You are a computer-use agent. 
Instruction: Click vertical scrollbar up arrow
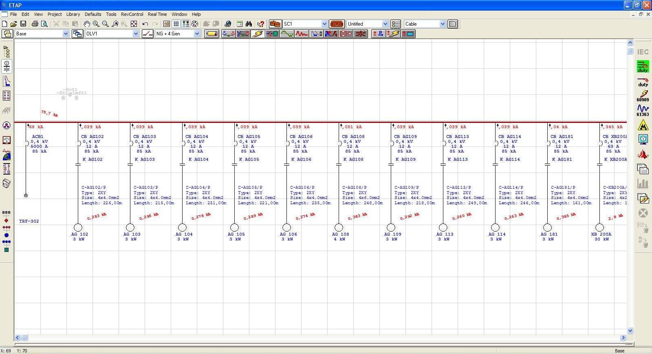click(630, 42)
